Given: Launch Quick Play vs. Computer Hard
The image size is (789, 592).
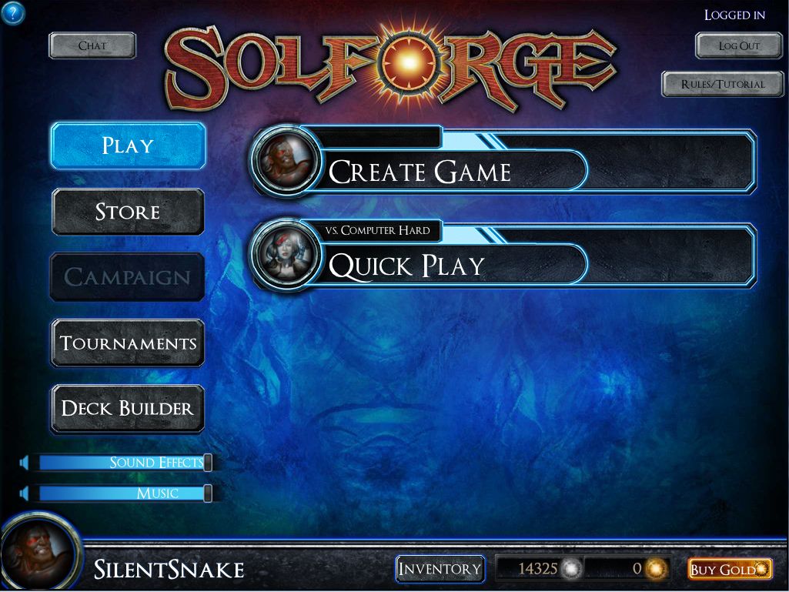Looking at the screenshot, I should point(503,255).
